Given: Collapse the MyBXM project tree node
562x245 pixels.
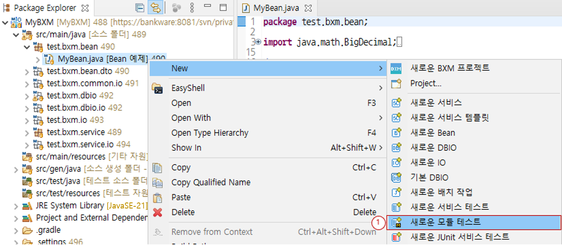Looking at the screenshot, I should click(6, 23).
